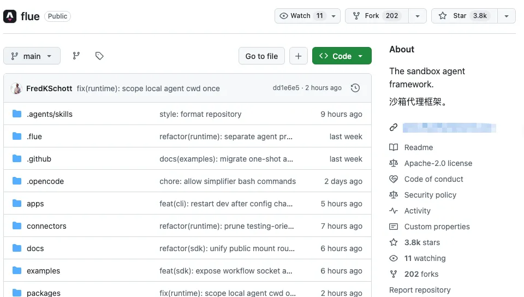View tags via the tag icon
The width and height of the screenshot is (524, 297).
(99, 56)
